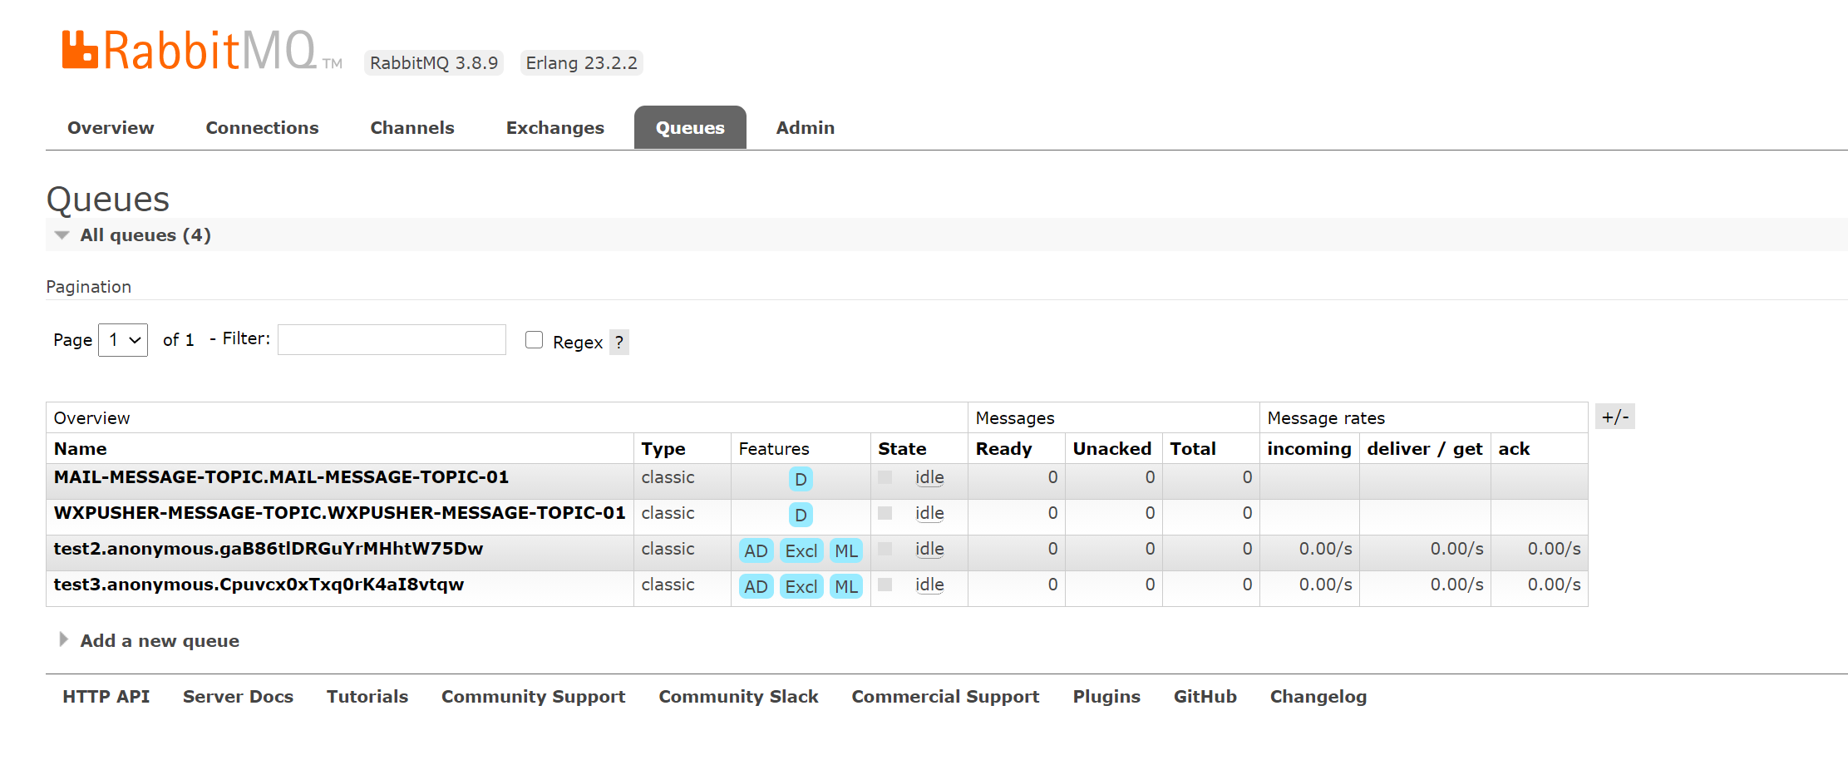The width and height of the screenshot is (1848, 760).
Task: Open the HTTP API footer link
Action: (106, 697)
